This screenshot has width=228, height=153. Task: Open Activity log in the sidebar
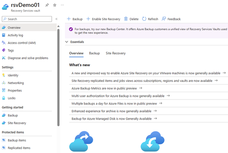tap(15, 35)
